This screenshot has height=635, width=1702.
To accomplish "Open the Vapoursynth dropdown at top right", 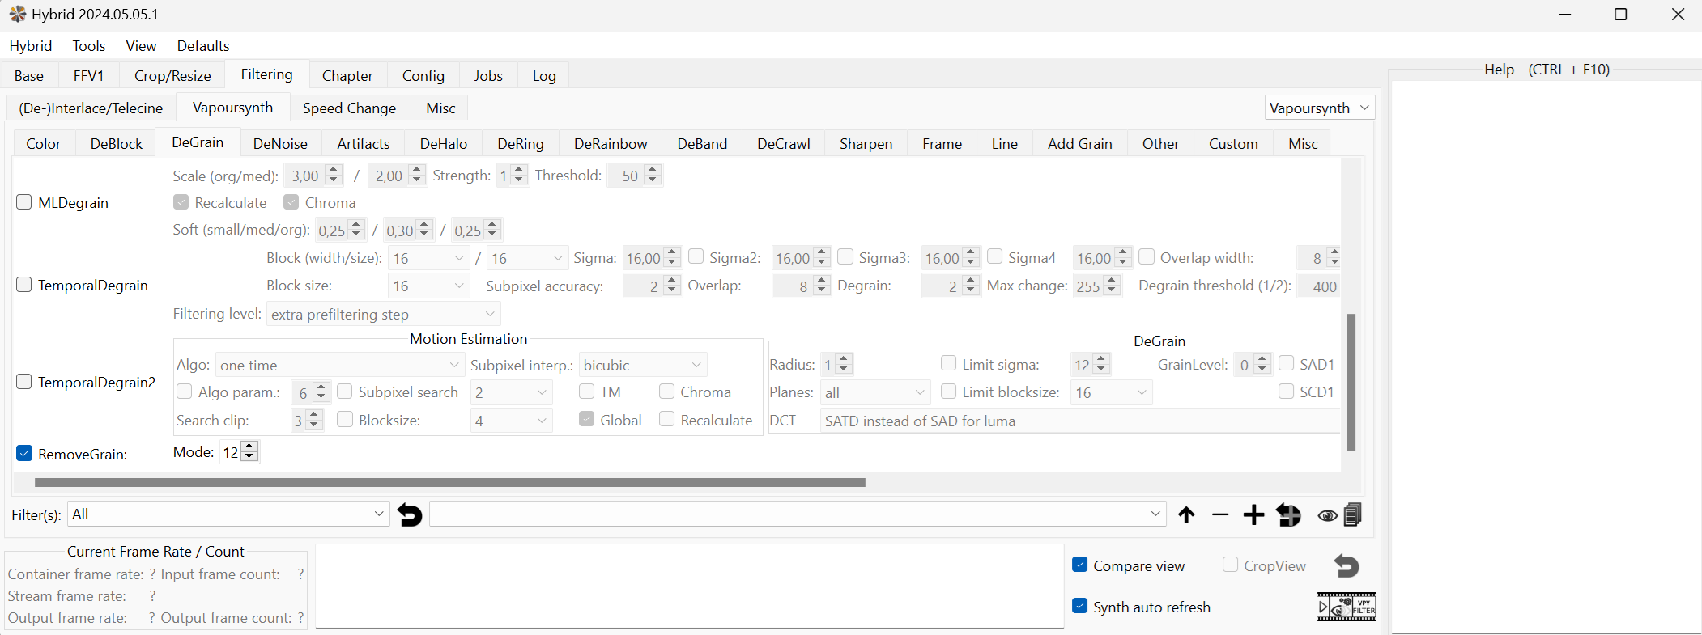I will [1319, 108].
